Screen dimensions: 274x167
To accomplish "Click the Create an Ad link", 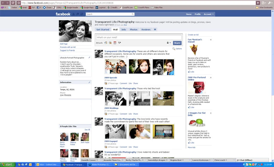I will 193,35.
